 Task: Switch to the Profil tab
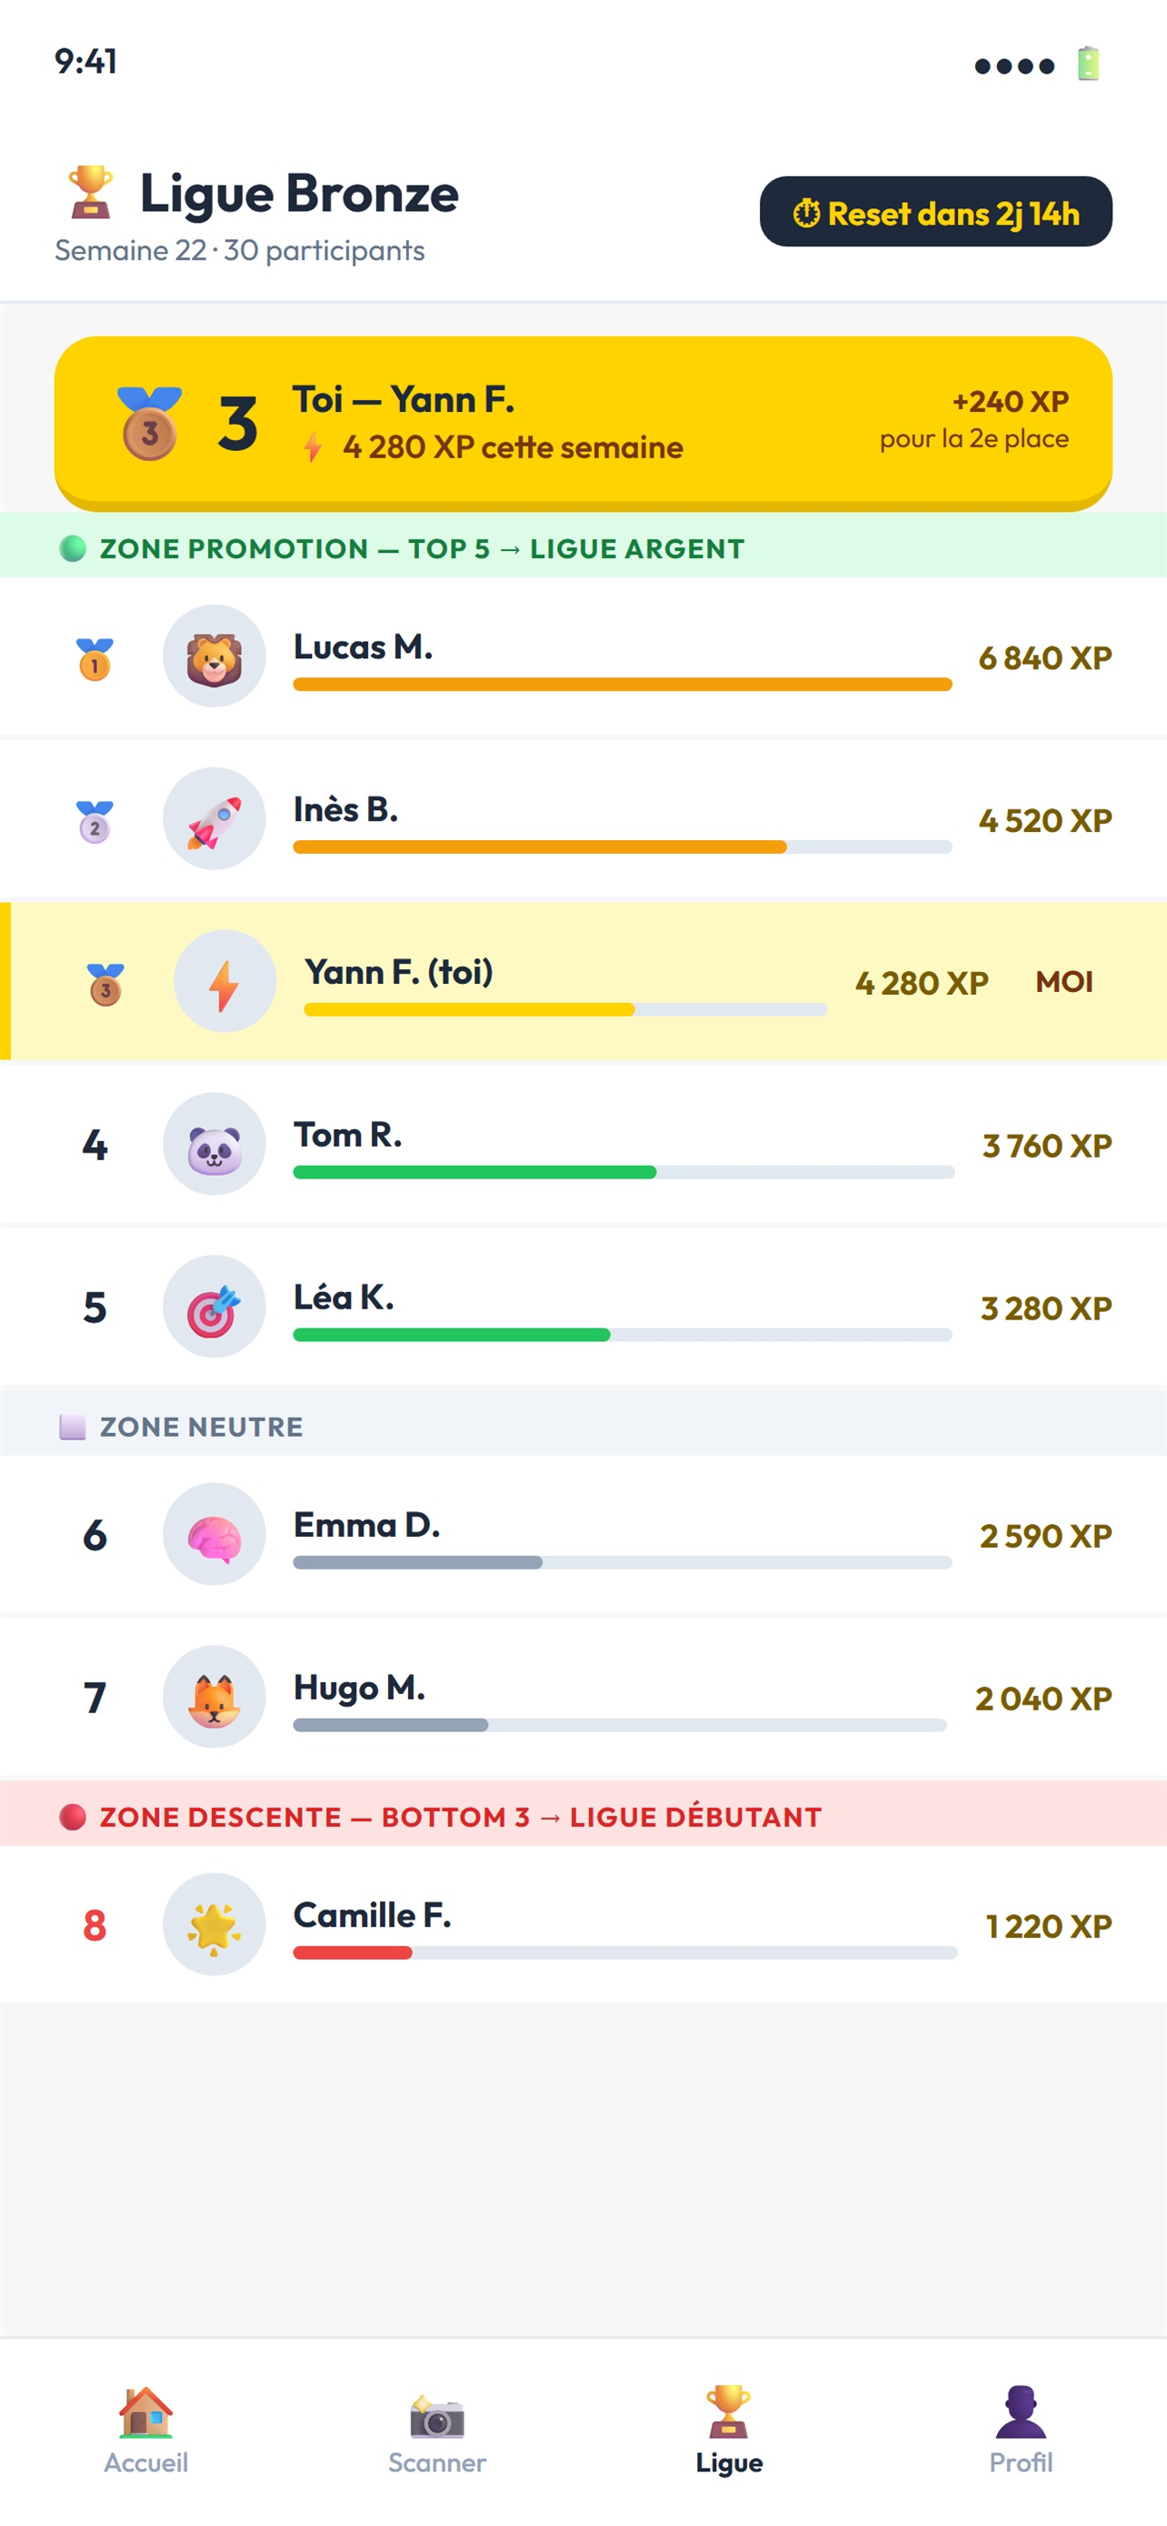click(x=1021, y=2429)
